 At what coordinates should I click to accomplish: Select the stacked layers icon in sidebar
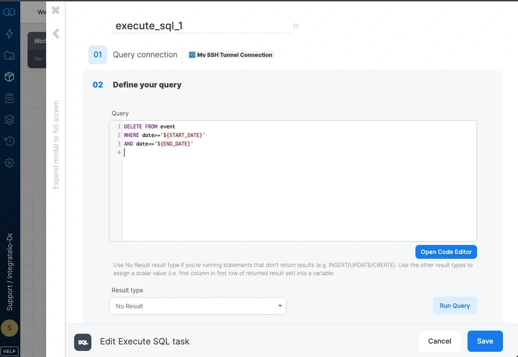click(x=9, y=120)
